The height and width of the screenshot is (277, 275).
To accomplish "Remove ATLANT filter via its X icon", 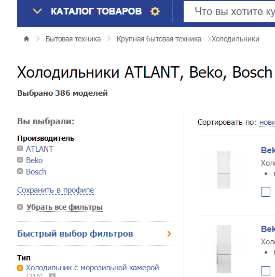I will (20, 149).
